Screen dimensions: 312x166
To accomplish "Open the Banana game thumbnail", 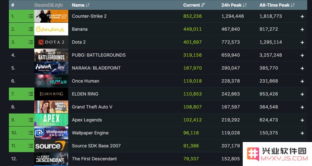I will click(51, 29).
